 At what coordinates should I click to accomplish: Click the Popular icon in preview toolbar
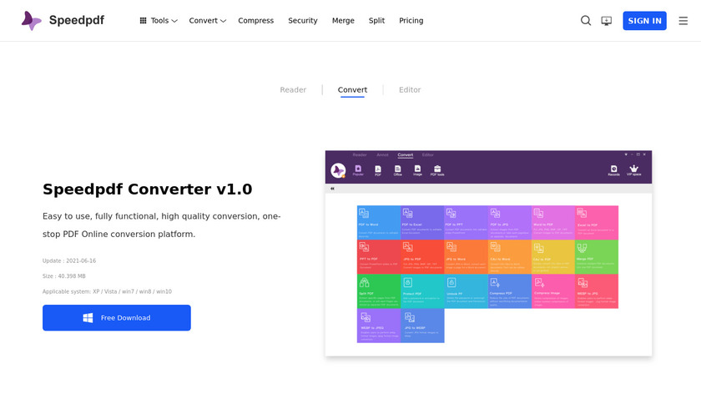[358, 170]
